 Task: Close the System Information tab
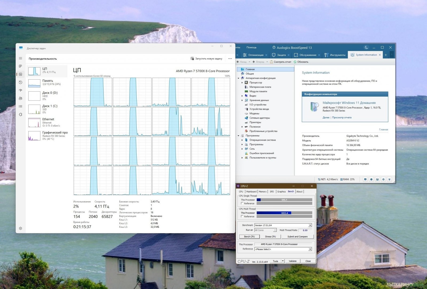point(380,55)
